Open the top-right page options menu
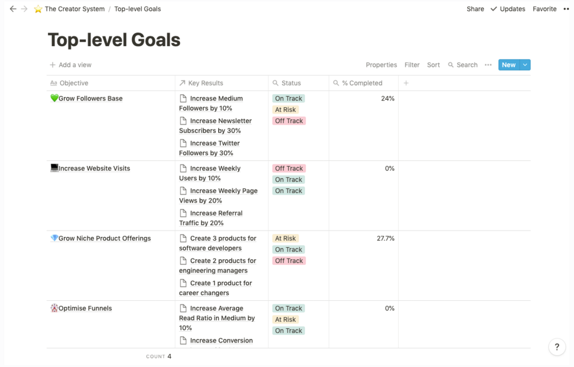The image size is (574, 367). click(566, 9)
